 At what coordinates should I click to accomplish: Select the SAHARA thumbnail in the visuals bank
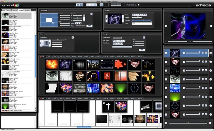tap(80, 76)
